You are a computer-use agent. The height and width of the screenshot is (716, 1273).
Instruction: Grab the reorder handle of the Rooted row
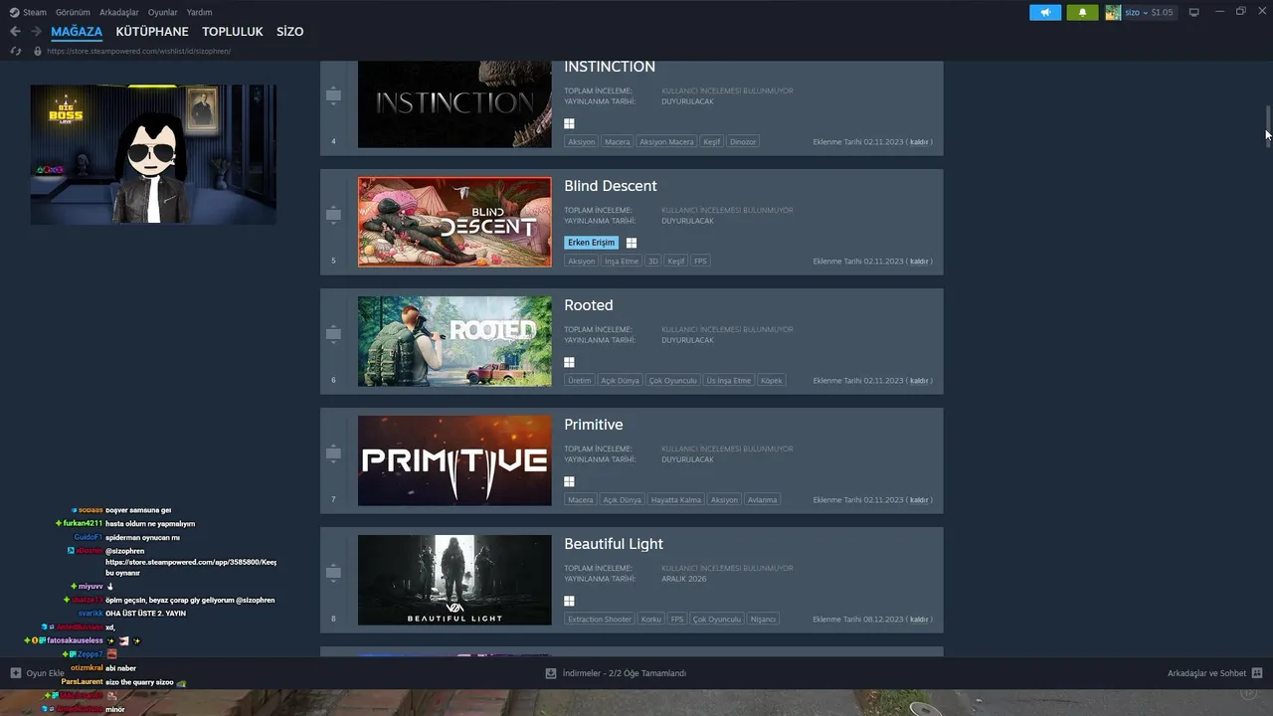pyautogui.click(x=333, y=334)
